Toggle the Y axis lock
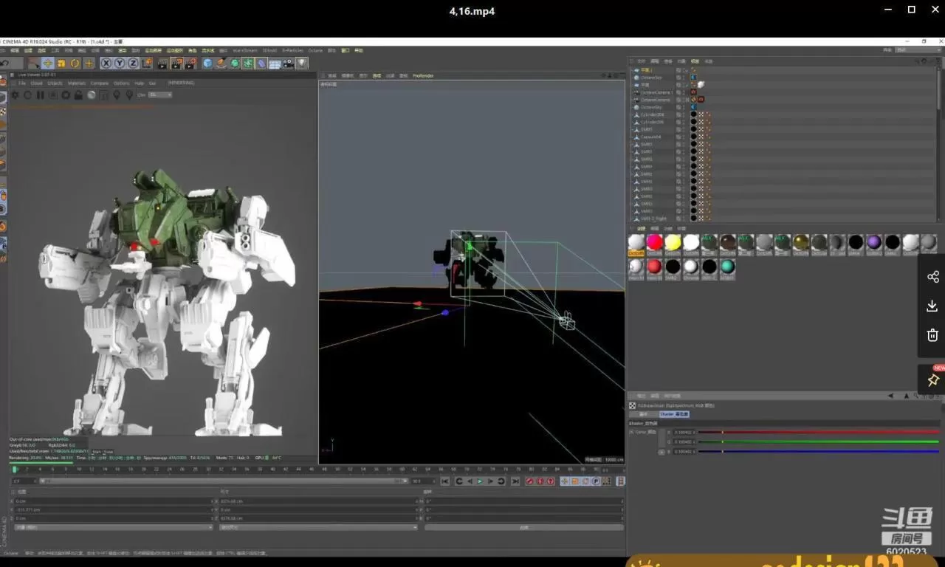This screenshot has height=567, width=945. coord(120,63)
